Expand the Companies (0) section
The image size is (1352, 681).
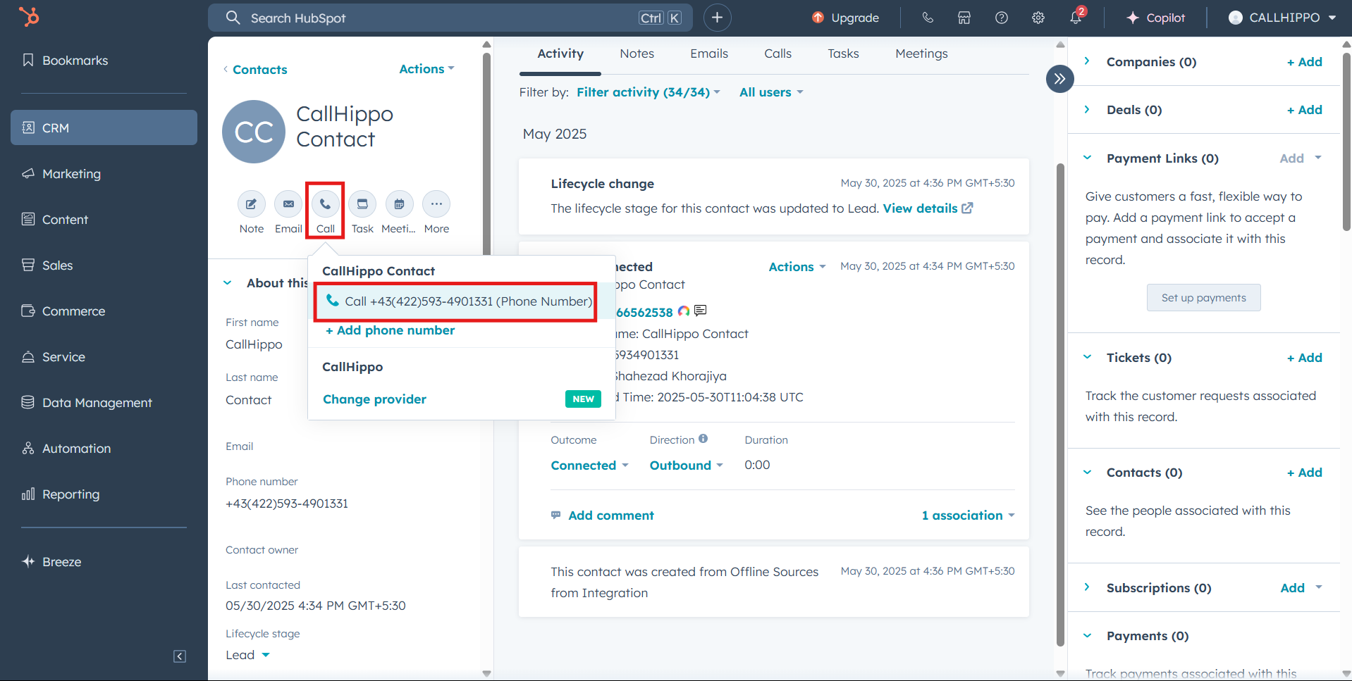(x=1087, y=61)
